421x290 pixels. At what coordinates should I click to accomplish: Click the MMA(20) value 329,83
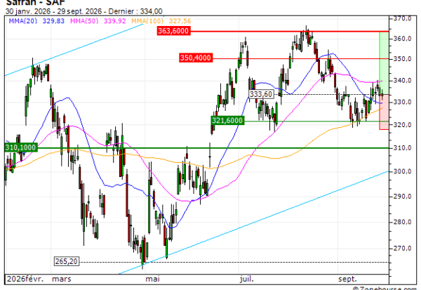(53, 21)
